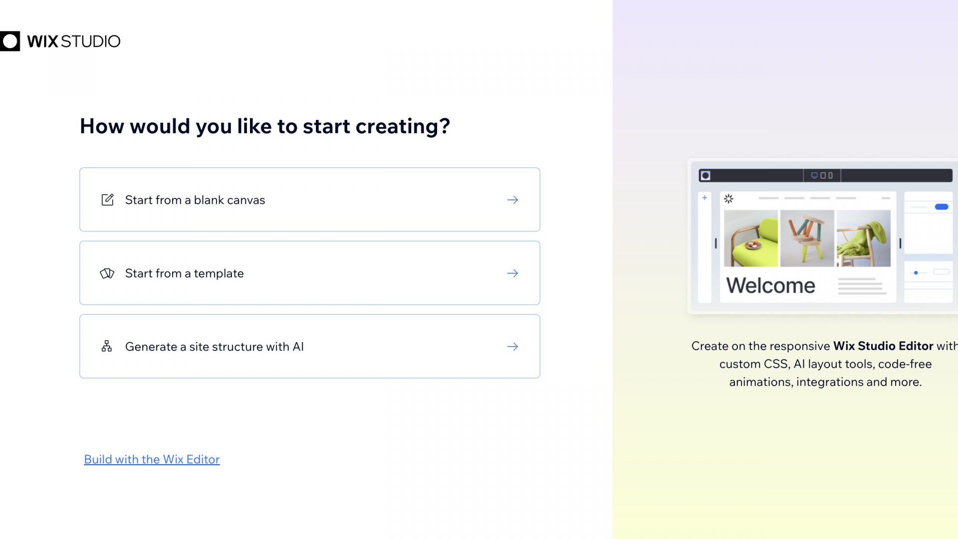Select the mobile view icon in the preview
The height and width of the screenshot is (539, 958).
click(830, 176)
